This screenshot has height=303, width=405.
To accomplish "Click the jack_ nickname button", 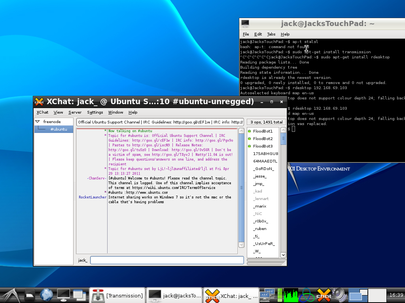I will tap(83, 260).
